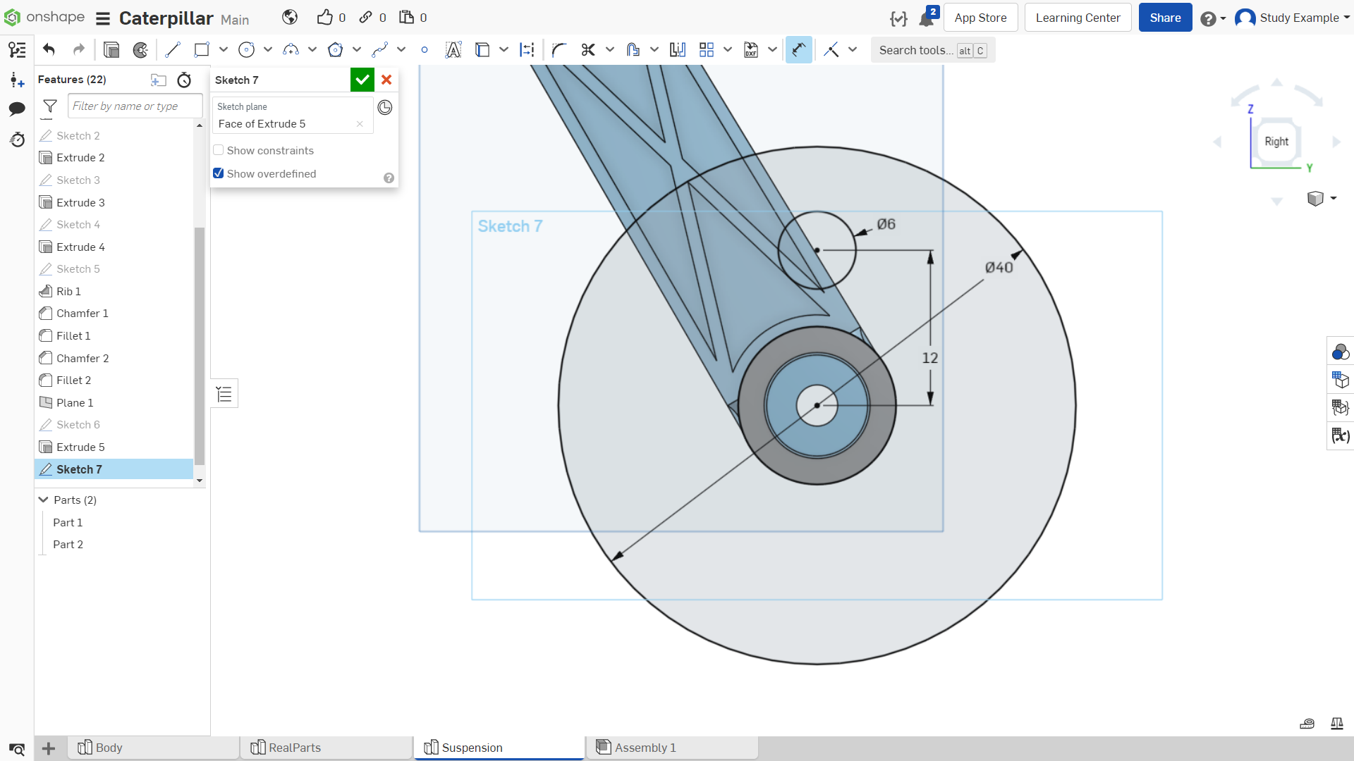Disable Show overdefined checkbox

click(219, 173)
